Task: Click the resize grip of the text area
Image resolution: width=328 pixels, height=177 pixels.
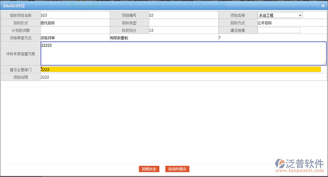Action: [324, 63]
